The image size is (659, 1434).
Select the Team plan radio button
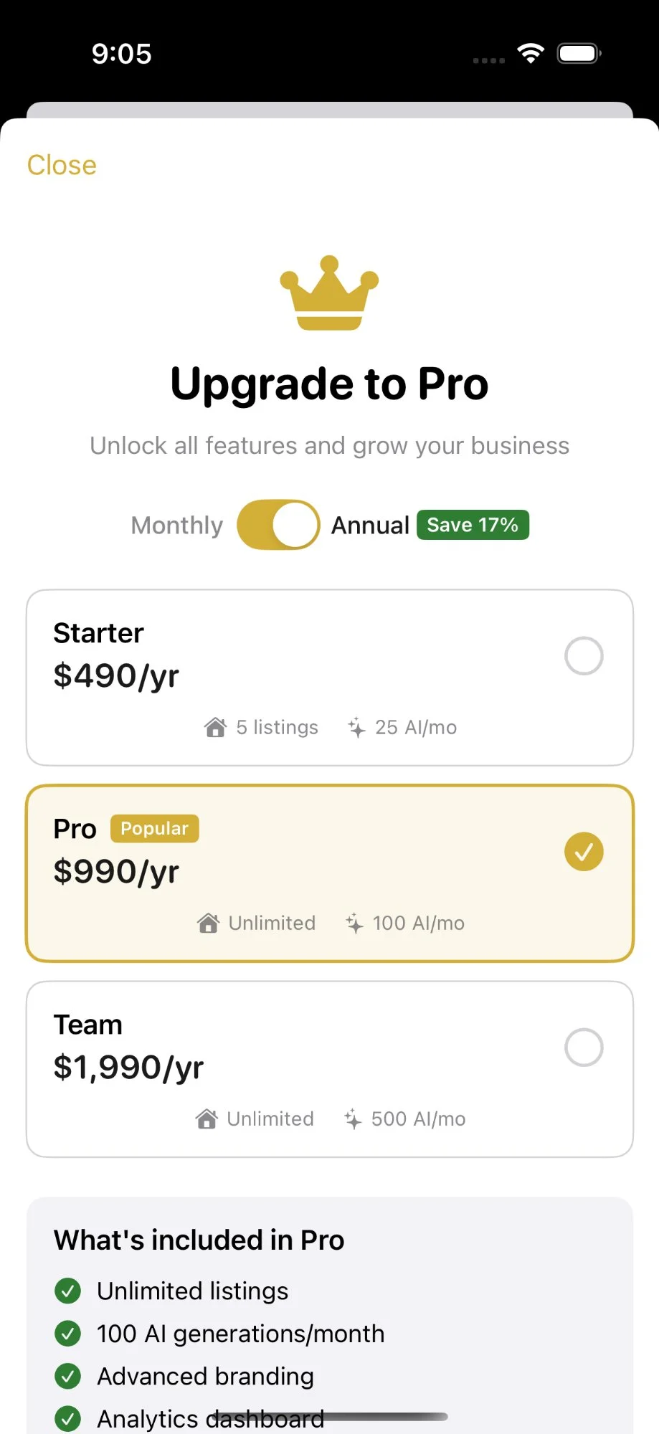click(584, 1048)
